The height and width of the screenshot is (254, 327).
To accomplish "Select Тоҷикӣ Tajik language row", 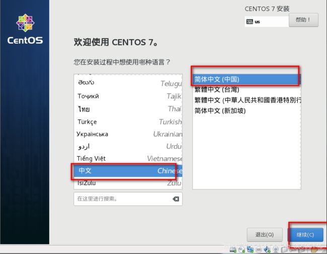I will pyautogui.click(x=128, y=96).
